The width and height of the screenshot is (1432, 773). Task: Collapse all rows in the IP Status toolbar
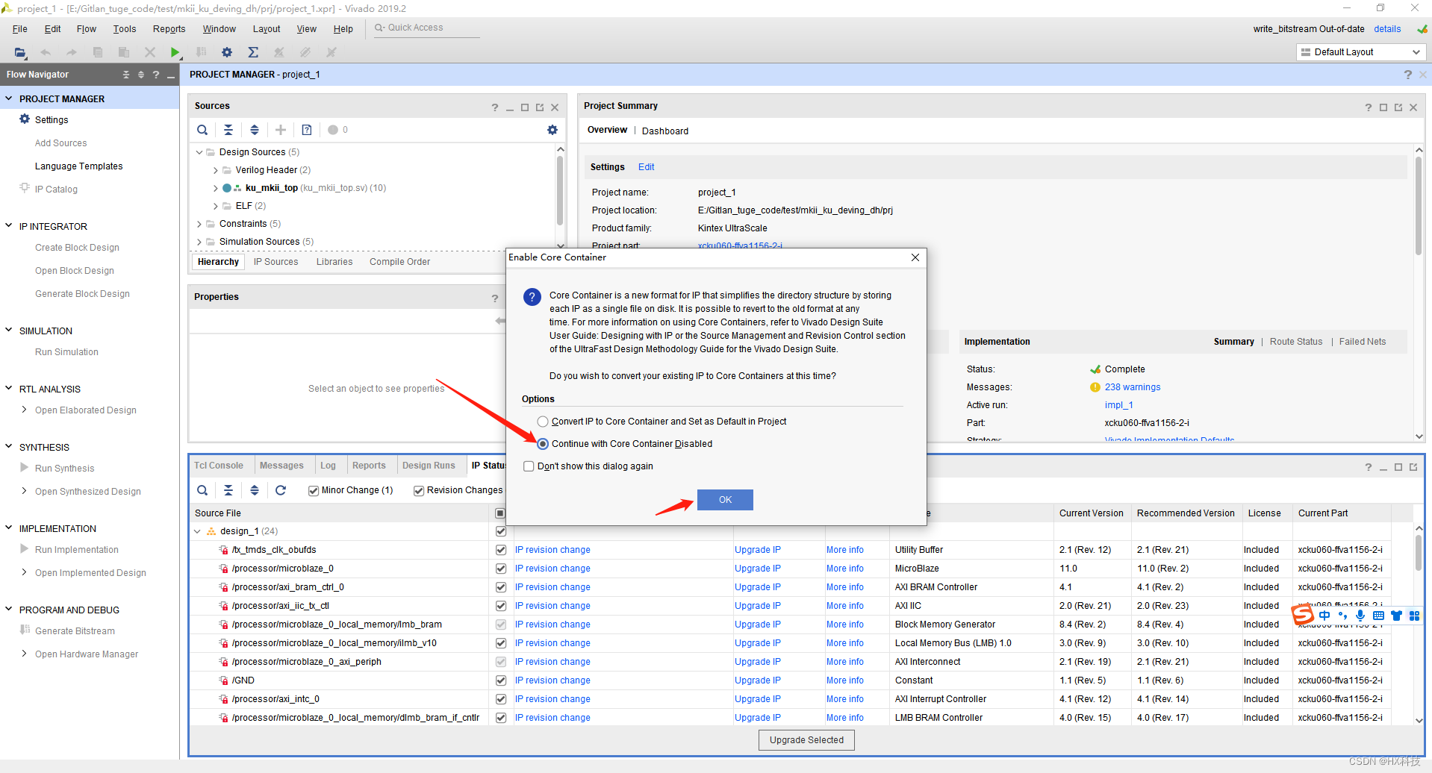pyautogui.click(x=228, y=490)
